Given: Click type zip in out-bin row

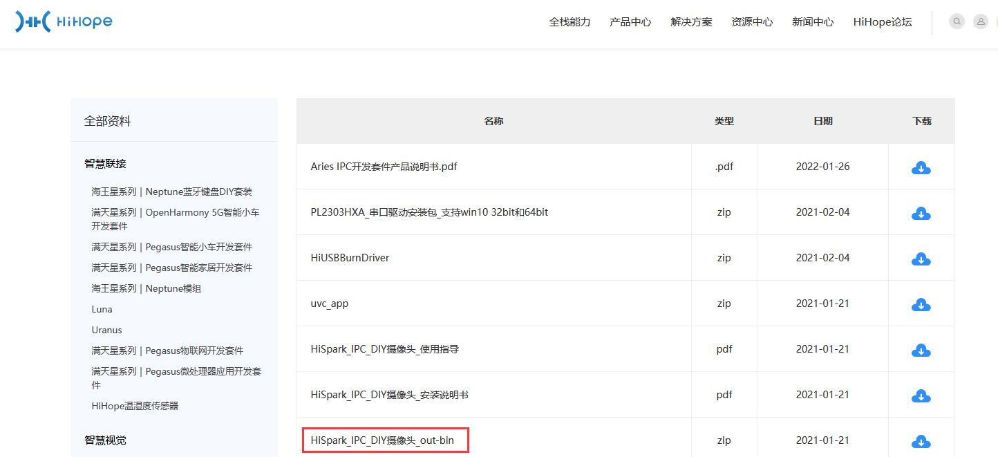Looking at the screenshot, I should pyautogui.click(x=724, y=440).
